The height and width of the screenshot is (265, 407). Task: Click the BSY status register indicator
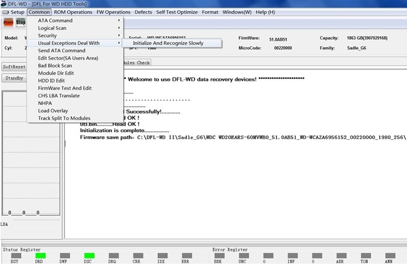click(16, 255)
